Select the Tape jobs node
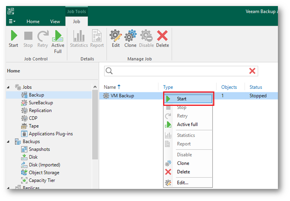Image resolution: width=290 pixels, height=201 pixels. coord(33,126)
